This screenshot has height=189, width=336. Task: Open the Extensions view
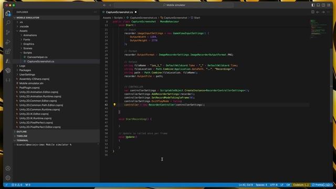[8, 51]
